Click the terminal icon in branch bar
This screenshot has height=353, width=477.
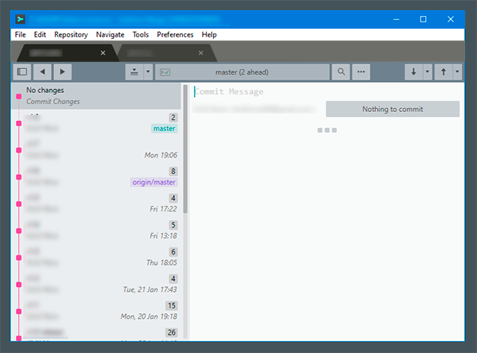tap(165, 72)
